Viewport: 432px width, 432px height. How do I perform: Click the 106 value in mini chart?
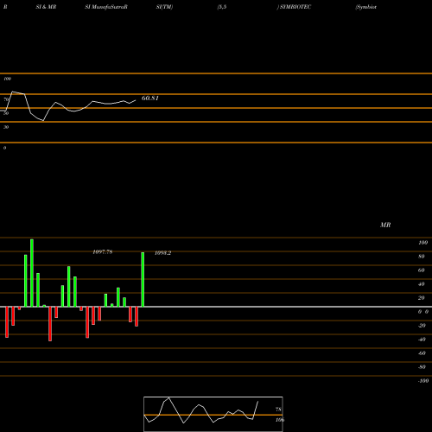tap(280, 420)
